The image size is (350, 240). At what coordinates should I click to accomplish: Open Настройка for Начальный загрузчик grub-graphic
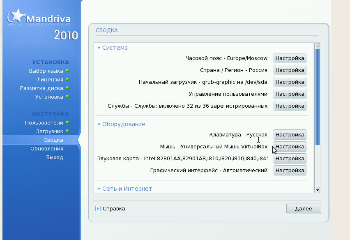[x=290, y=82]
